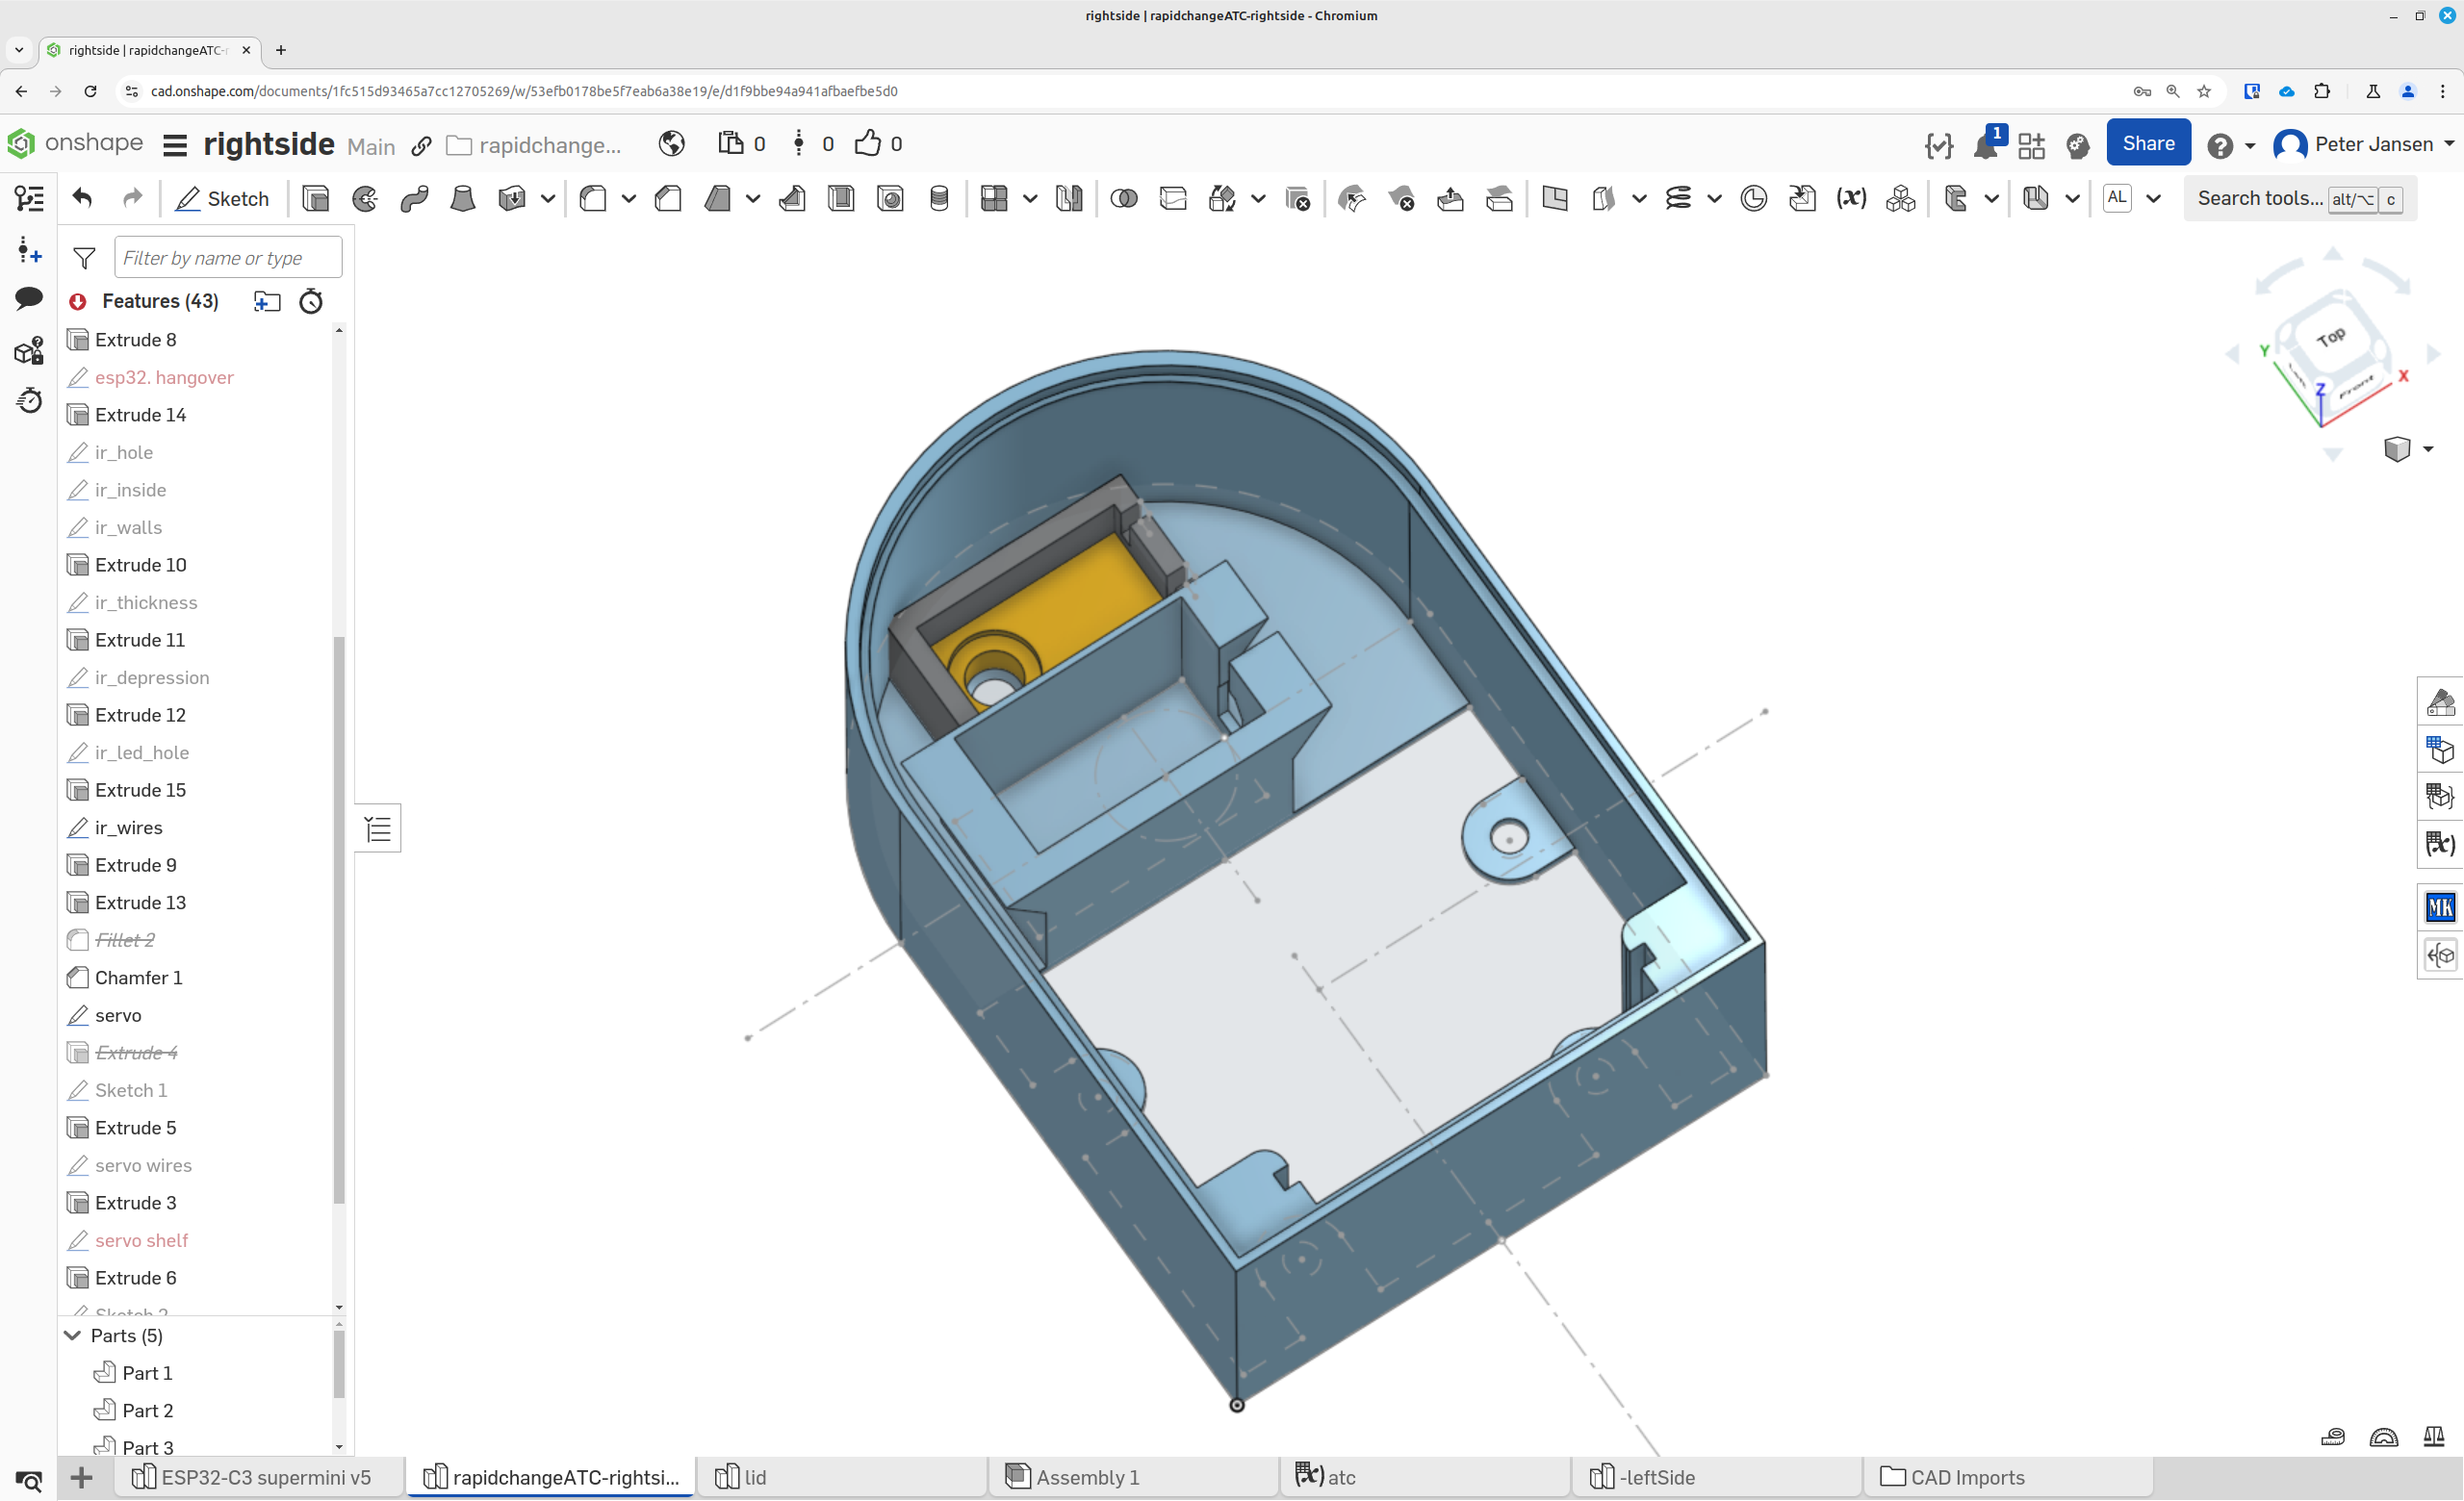Select the Loft tool icon
Screen dimensions: 2464x1501
point(462,198)
